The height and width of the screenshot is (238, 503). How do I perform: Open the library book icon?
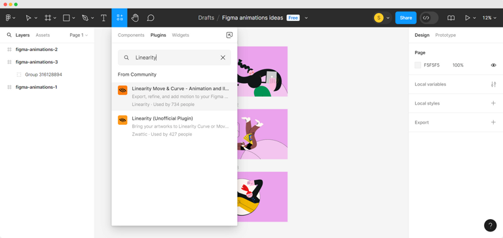(451, 18)
